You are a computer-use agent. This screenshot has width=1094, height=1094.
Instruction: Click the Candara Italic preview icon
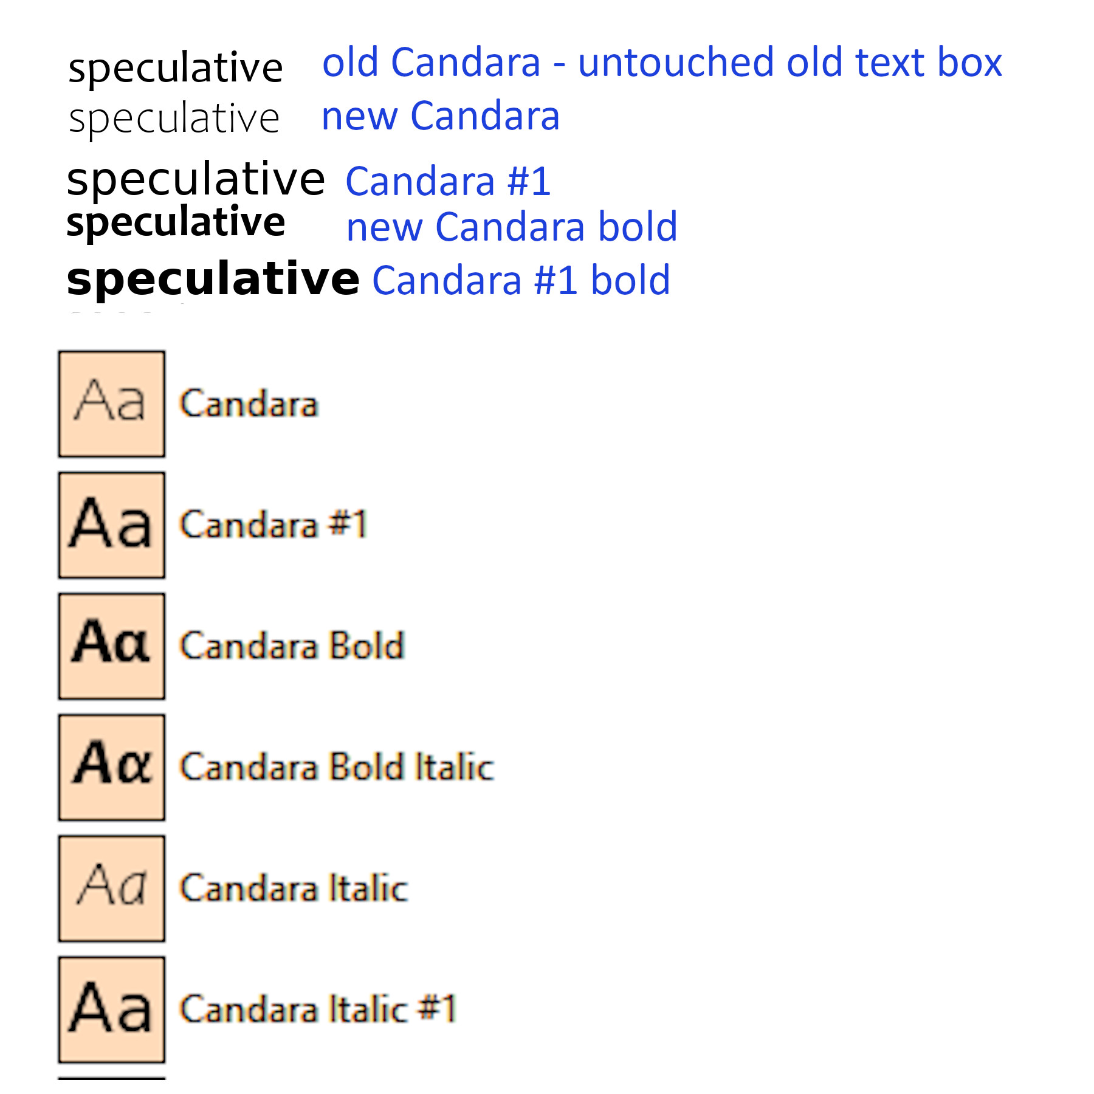112,888
